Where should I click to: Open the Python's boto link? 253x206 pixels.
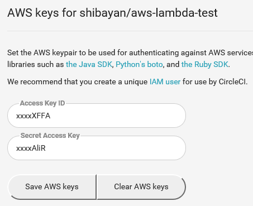(139, 65)
